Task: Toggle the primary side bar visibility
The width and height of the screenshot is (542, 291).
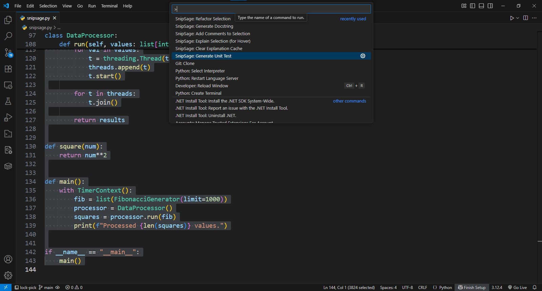Action: [x=473, y=6]
